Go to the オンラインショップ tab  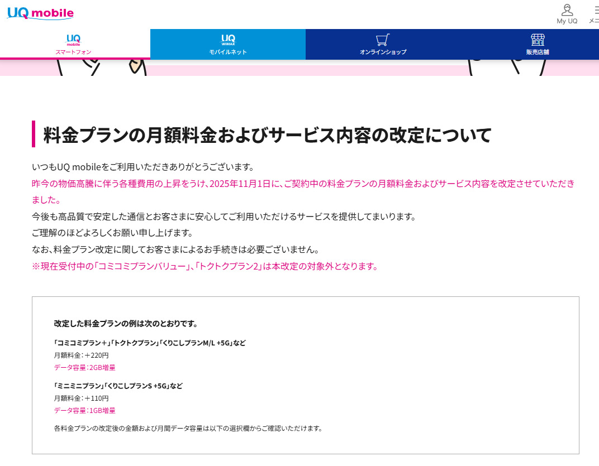point(383,52)
